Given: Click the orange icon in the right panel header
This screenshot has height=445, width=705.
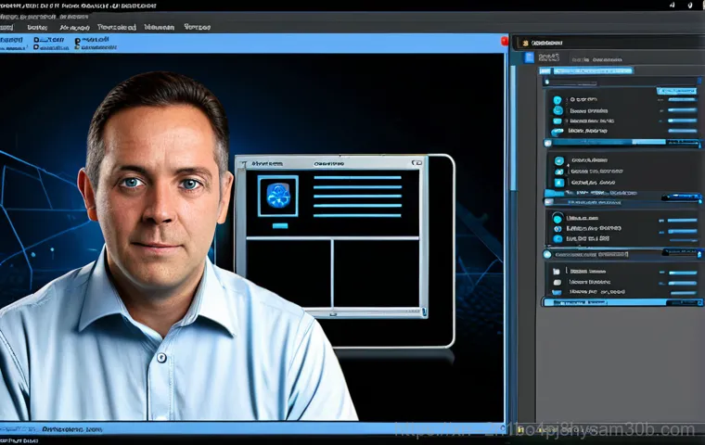Looking at the screenshot, I should (x=525, y=44).
